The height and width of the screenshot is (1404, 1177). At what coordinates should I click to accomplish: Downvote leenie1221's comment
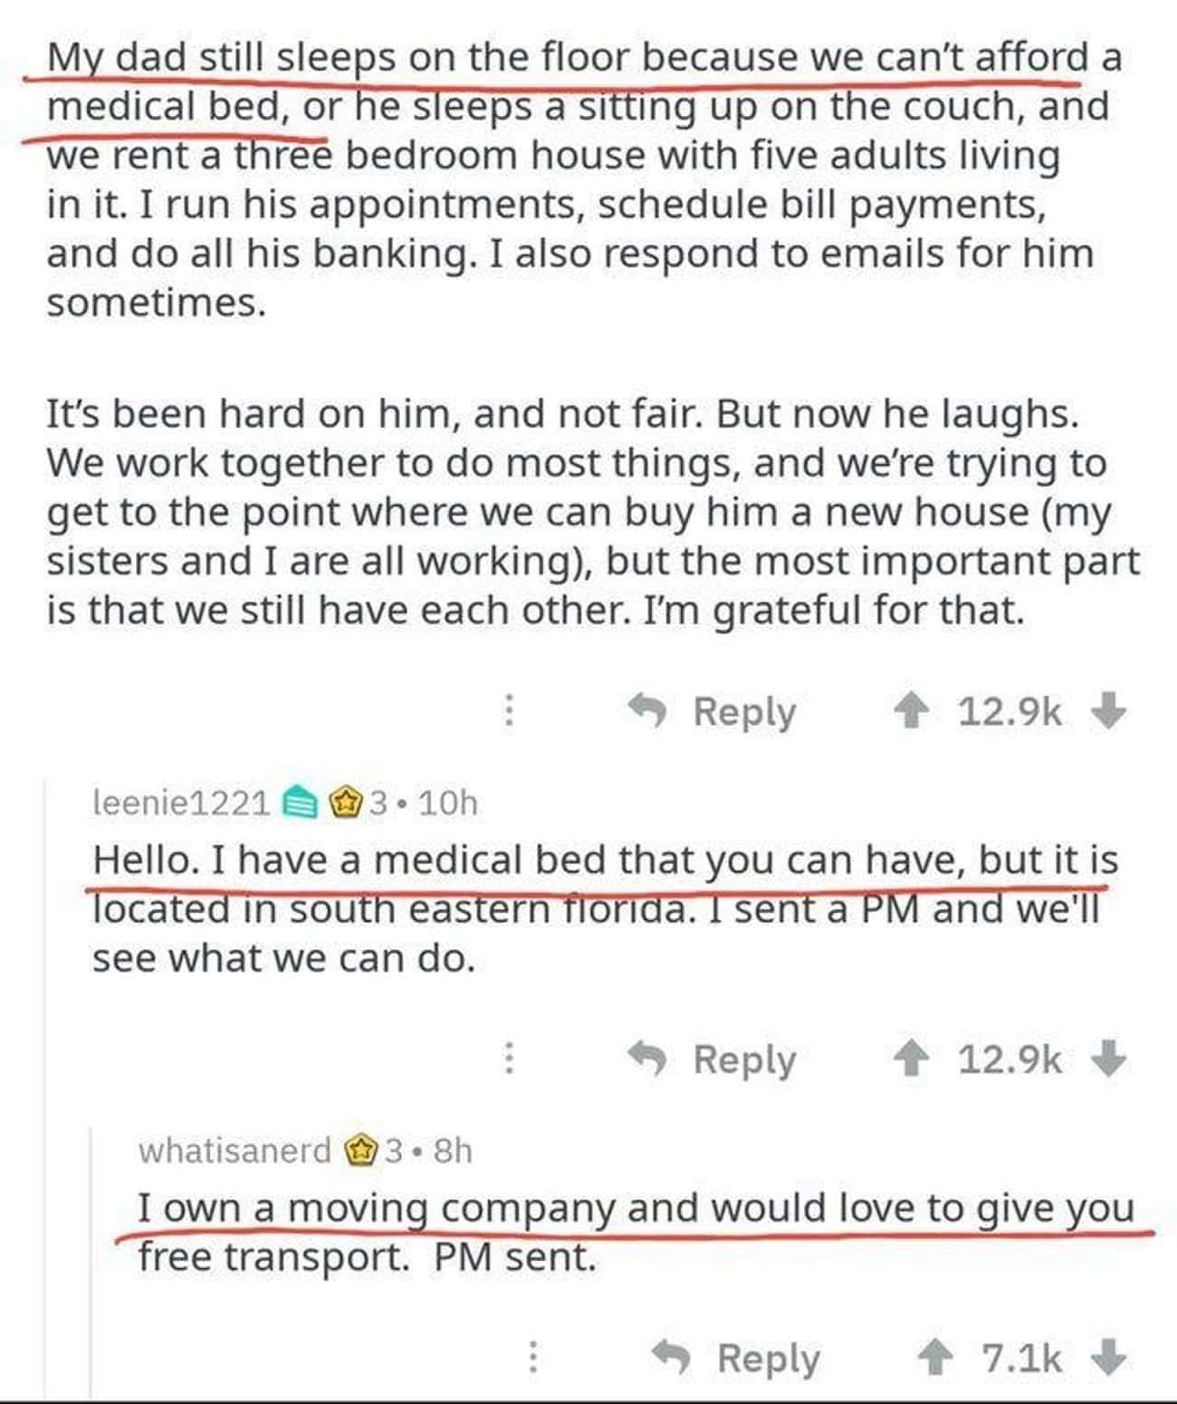click(1107, 1058)
